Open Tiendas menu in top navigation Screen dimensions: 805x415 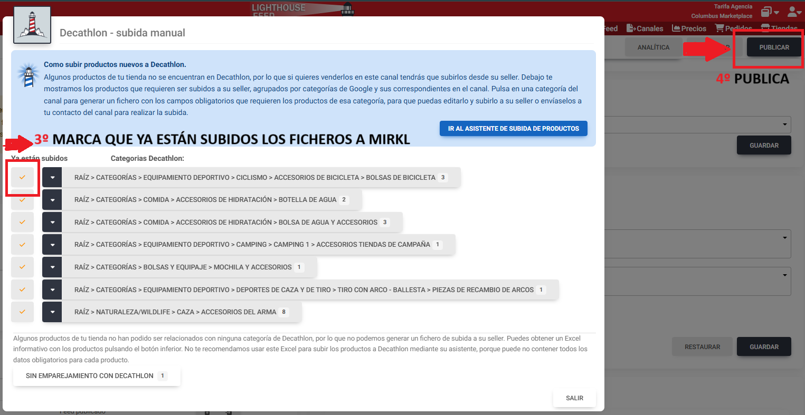pos(779,28)
